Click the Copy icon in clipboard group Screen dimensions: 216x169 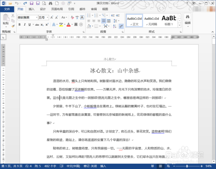click(13, 21)
